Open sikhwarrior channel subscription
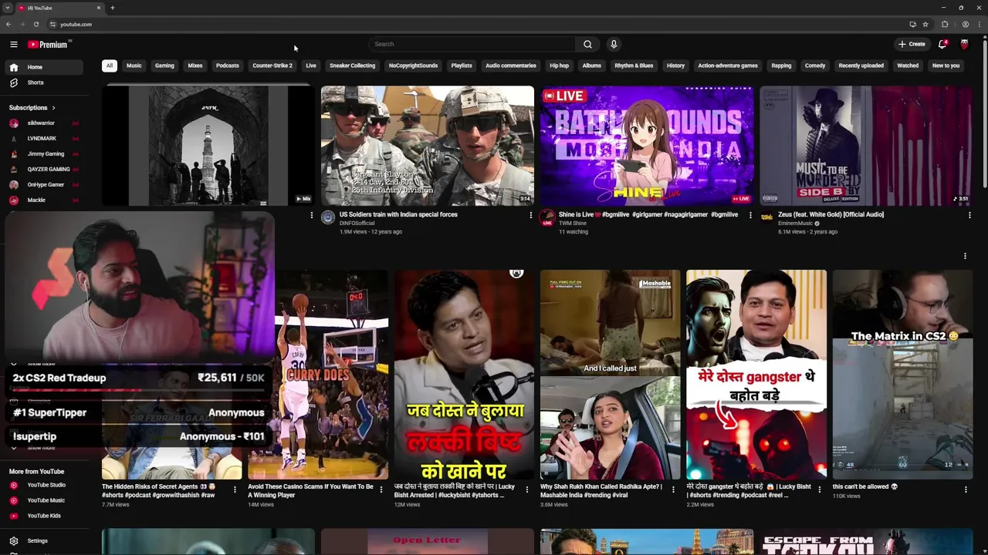Screen dimensions: 988x555 (x=42, y=123)
